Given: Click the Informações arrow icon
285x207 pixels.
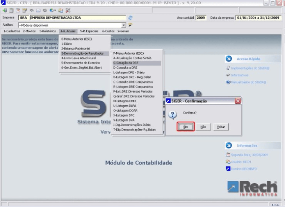Looking at the screenshot, I should click(x=229, y=145).
